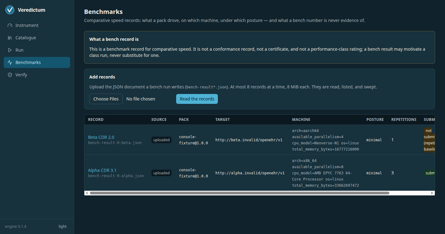
Task: Switch theme with the light toggle
Action: pyautogui.click(x=62, y=227)
